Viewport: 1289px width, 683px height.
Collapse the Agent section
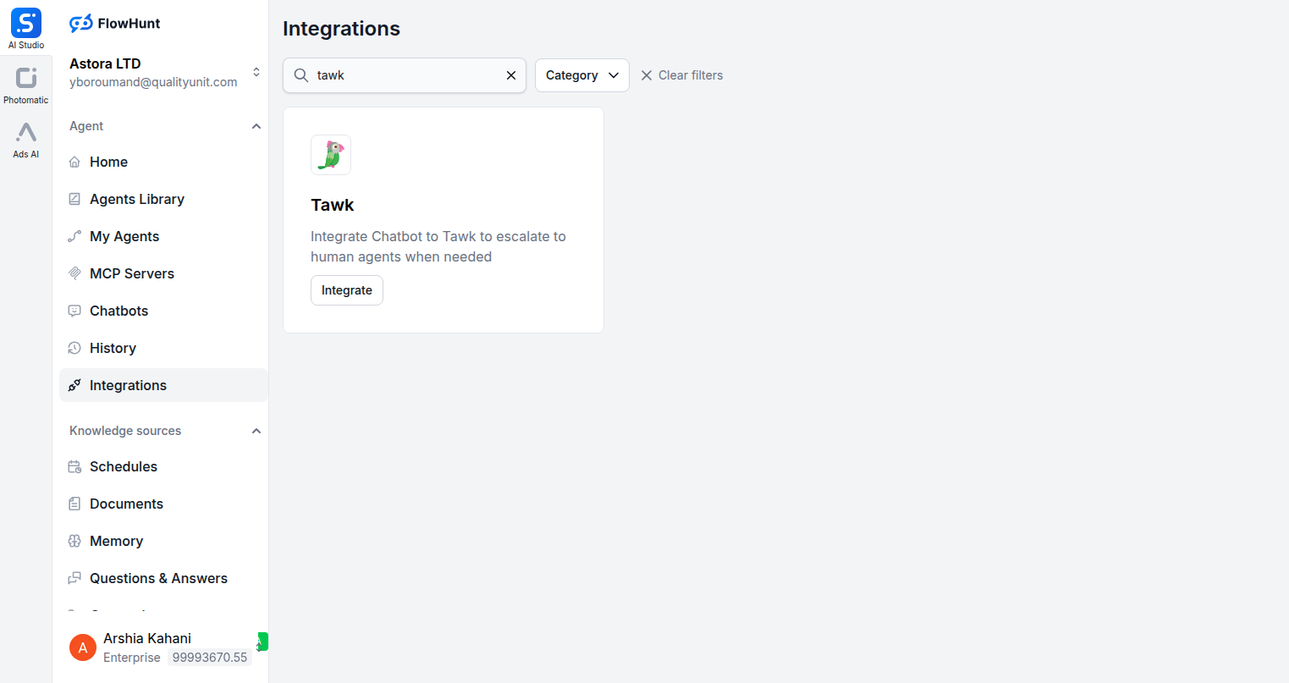[x=256, y=125]
